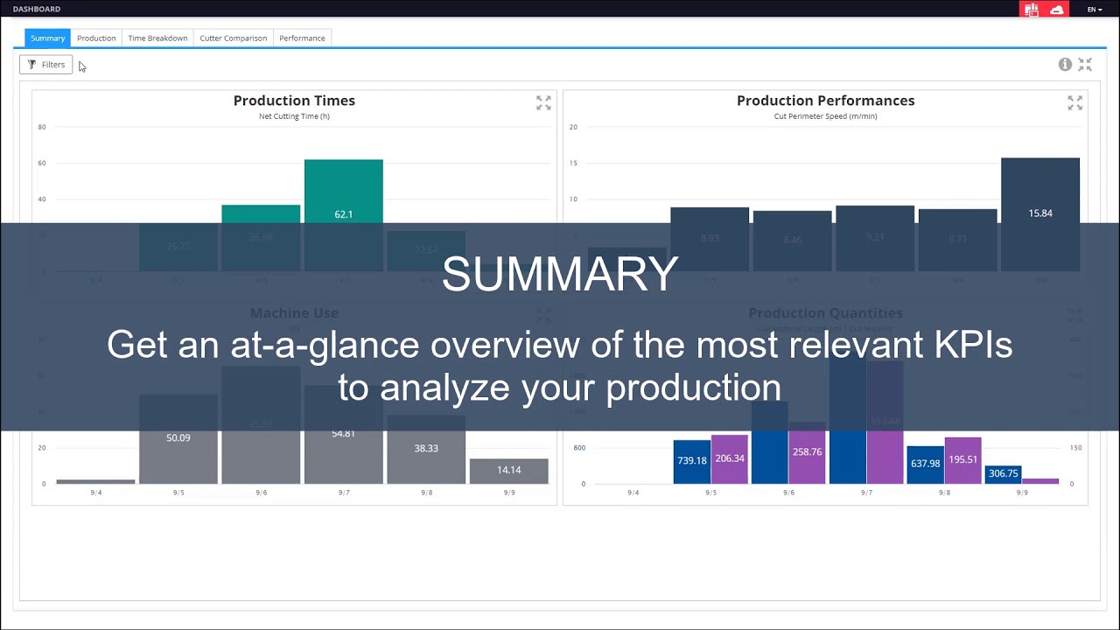Viewport: 1120px width, 630px height.
Task: Go to the Time Breakdown tab
Action: point(157,38)
